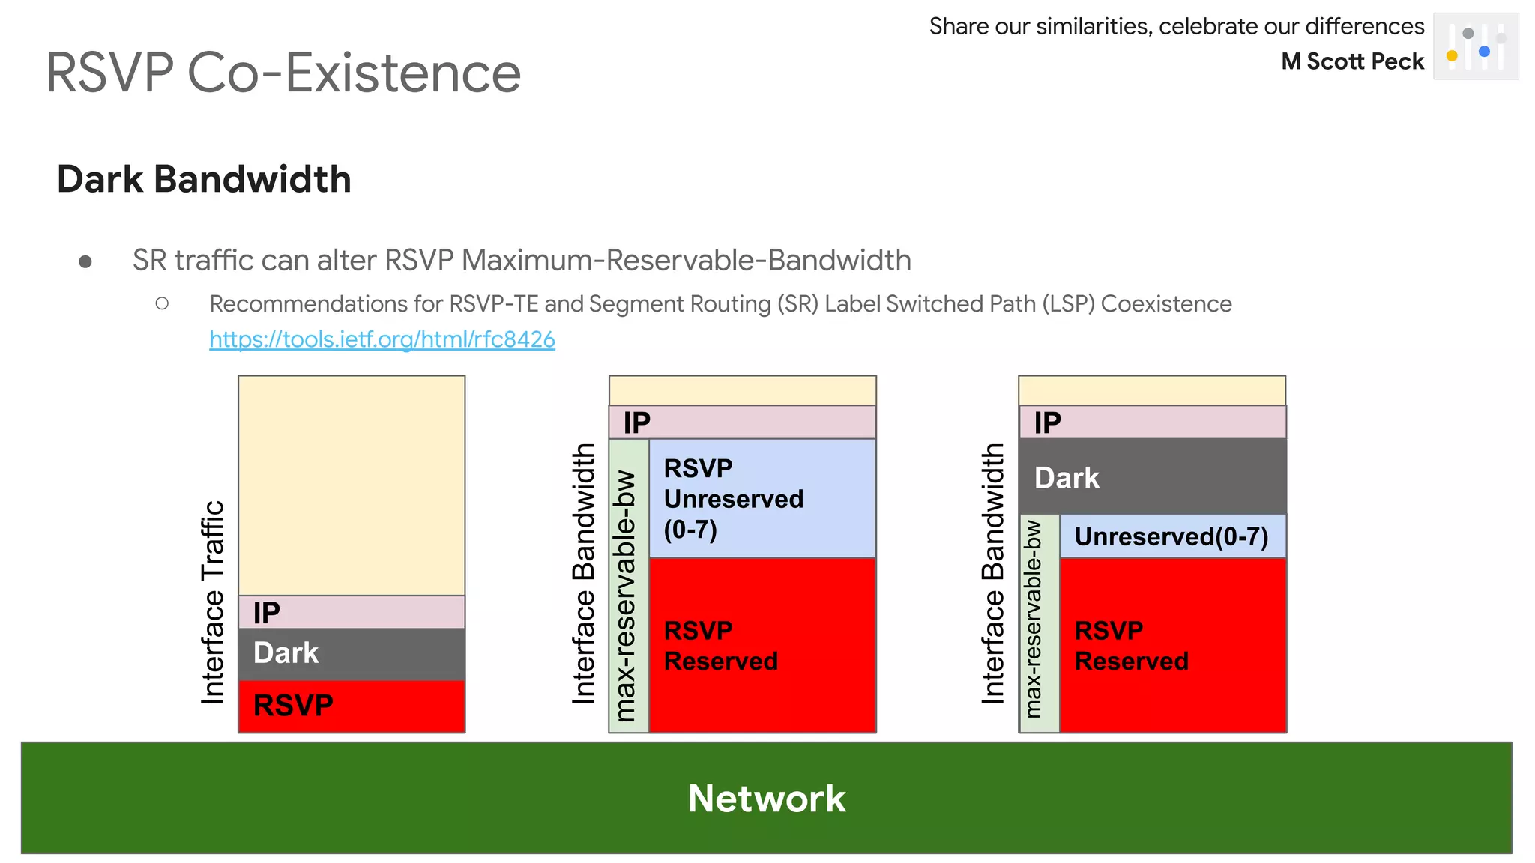
Task: Click the beige empty area of left chart
Action: [x=352, y=485]
